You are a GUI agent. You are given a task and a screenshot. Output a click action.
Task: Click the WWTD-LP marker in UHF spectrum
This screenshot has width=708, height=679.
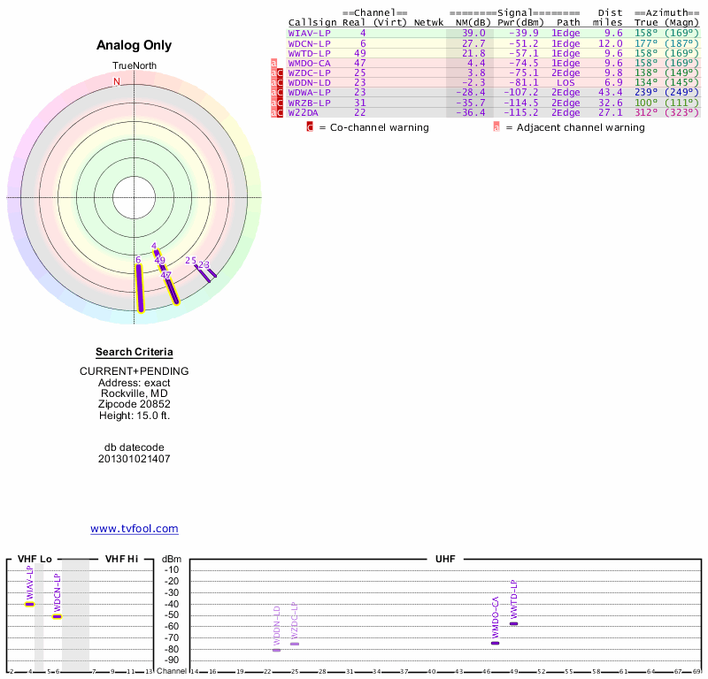point(513,623)
